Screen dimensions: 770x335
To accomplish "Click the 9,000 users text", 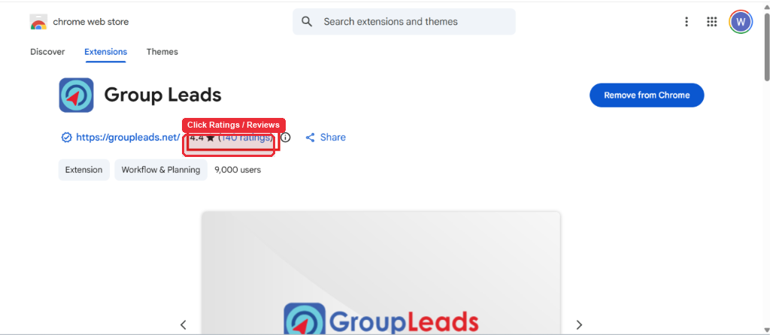I will pyautogui.click(x=238, y=170).
